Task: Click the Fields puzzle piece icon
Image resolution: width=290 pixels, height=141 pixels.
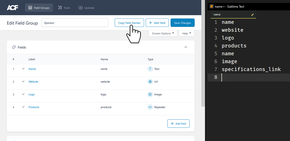Action: pos(14,47)
